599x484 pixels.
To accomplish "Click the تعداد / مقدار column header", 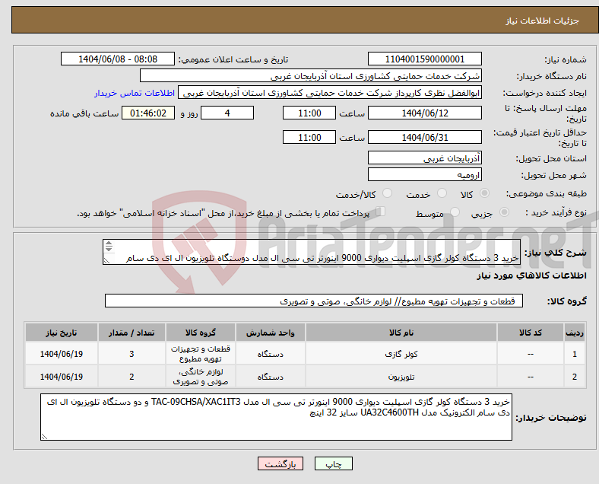I will 132,333.
